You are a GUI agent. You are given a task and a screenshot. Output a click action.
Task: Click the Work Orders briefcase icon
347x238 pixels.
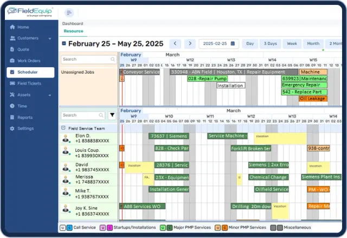coord(12,60)
